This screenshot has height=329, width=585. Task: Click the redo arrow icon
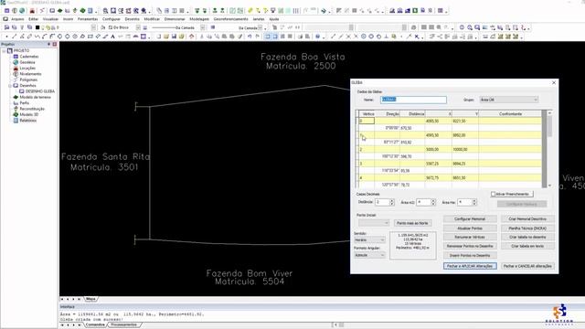click(258, 37)
